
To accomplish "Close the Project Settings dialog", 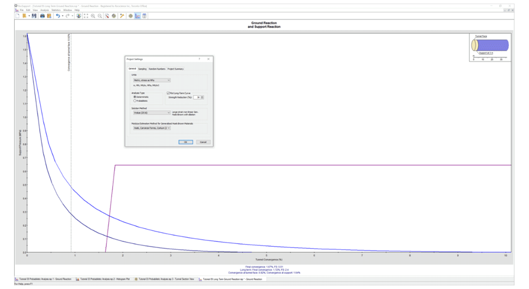I will pos(208,59).
